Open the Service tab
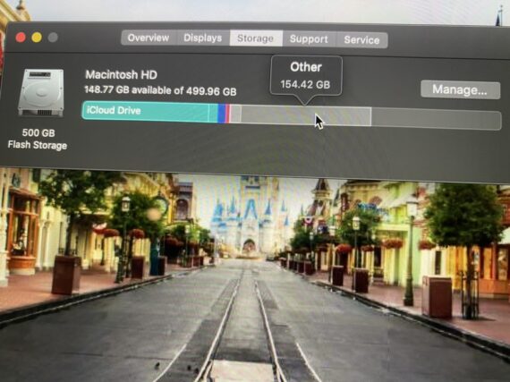This screenshot has height=382, width=510. pyautogui.click(x=361, y=40)
